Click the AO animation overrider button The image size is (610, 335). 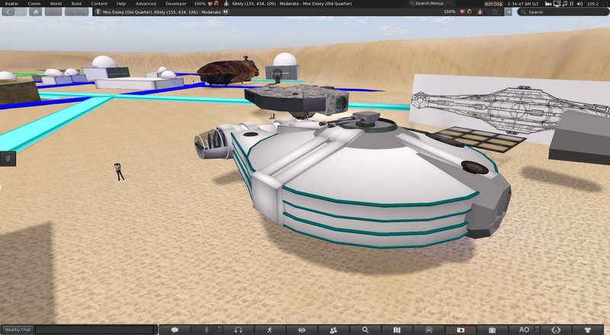point(524,330)
